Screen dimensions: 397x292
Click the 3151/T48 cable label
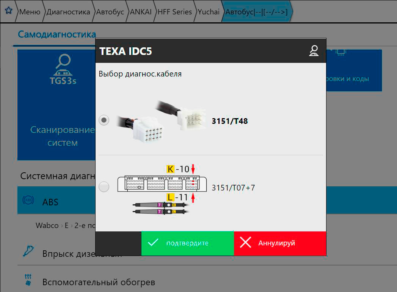[x=230, y=121]
